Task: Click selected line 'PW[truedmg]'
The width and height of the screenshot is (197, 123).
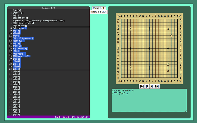Action: coord(19,28)
